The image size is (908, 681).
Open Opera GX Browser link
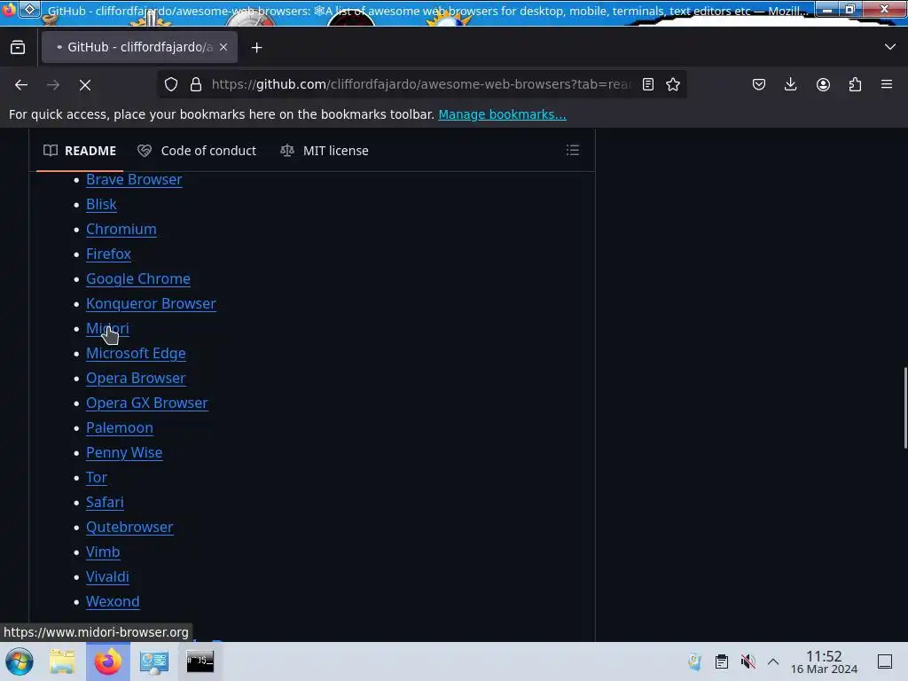146,403
